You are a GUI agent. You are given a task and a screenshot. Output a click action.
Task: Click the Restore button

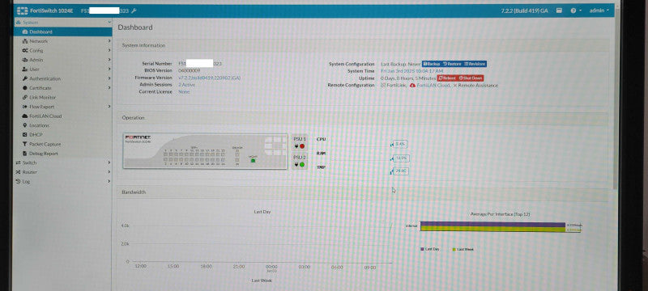click(452, 64)
